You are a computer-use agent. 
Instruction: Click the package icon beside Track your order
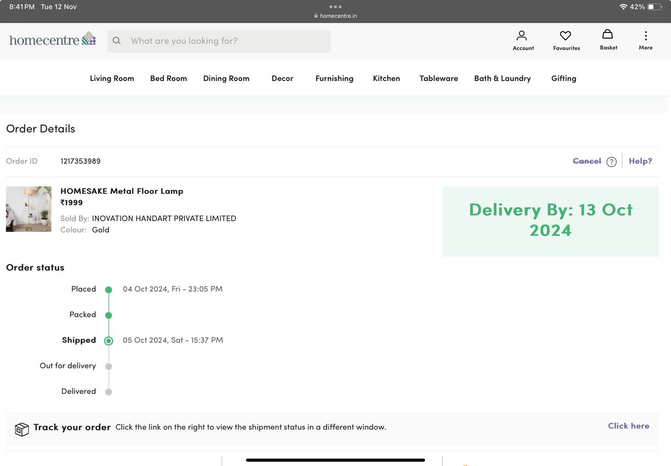[x=22, y=429]
